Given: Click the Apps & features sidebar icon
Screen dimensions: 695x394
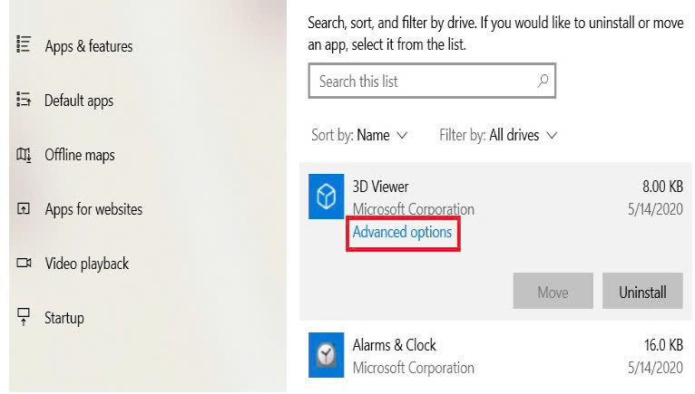Looking at the screenshot, I should 24,45.
